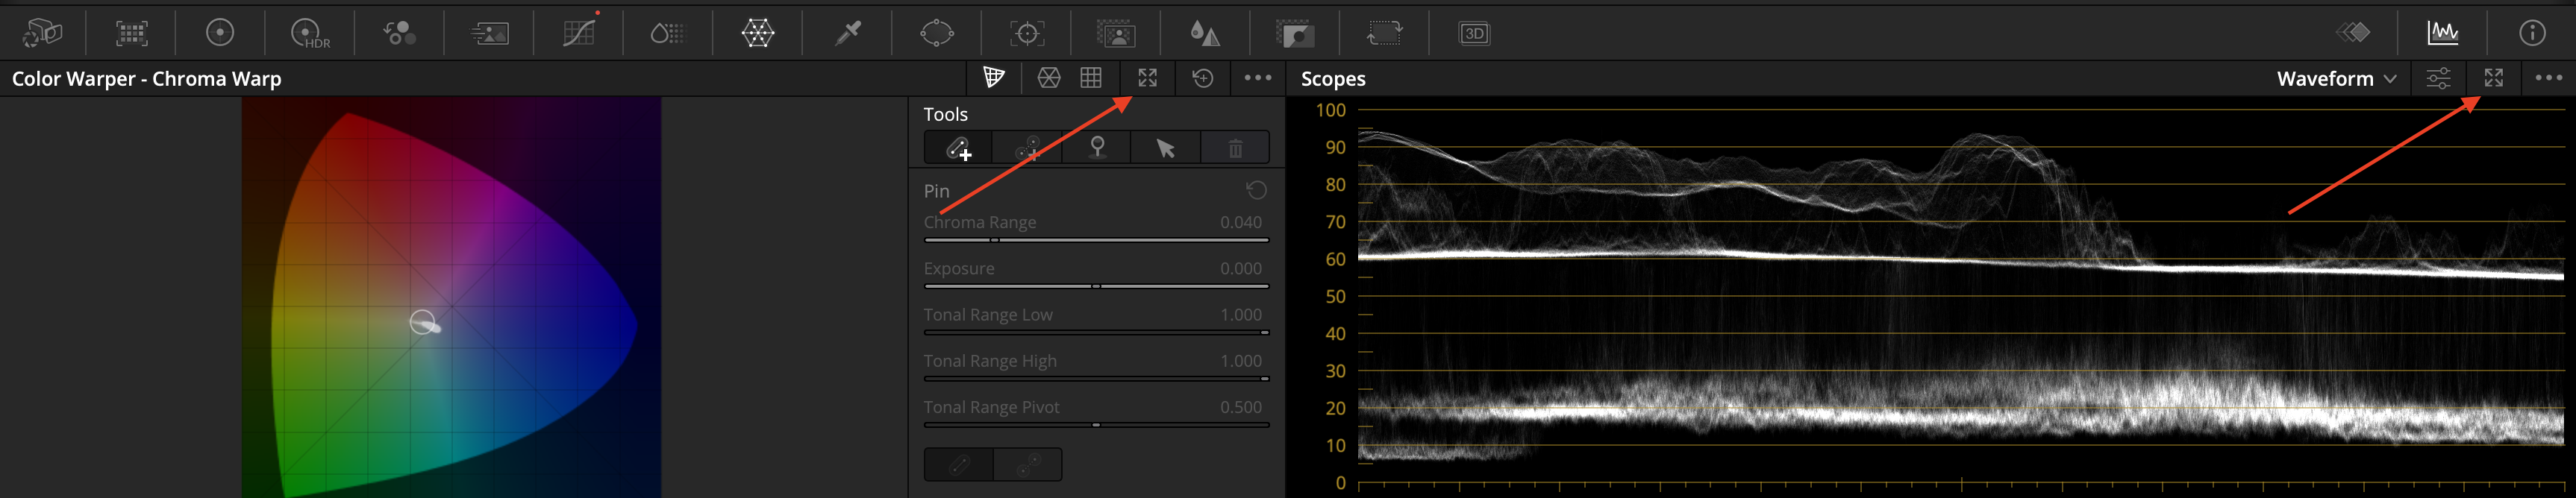Select the Color Warper palette icon
Screen dimensions: 2576x498
click(757, 33)
